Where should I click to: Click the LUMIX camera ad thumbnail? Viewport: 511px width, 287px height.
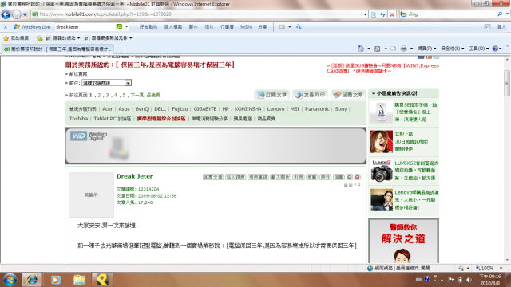pos(382,171)
